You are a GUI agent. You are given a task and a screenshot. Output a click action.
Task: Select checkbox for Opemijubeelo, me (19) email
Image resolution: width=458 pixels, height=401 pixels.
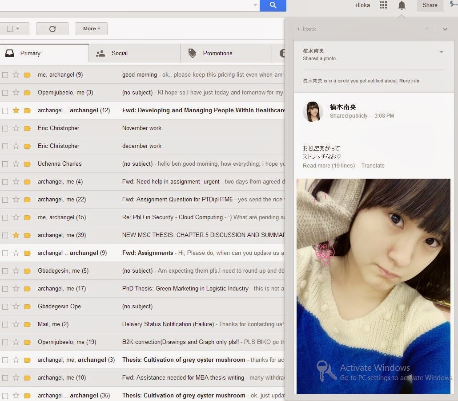[5, 342]
